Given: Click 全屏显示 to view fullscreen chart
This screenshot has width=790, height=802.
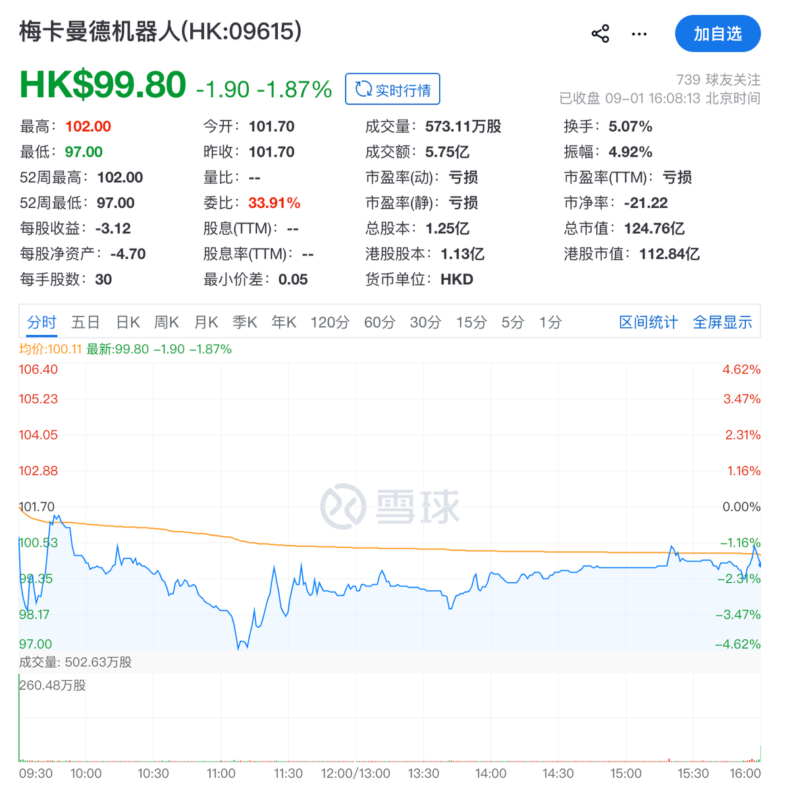Looking at the screenshot, I should pos(722,322).
